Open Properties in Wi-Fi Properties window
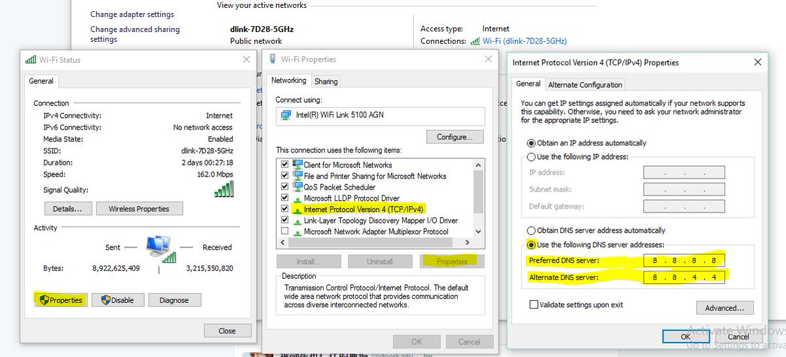This screenshot has width=786, height=357. (x=452, y=262)
